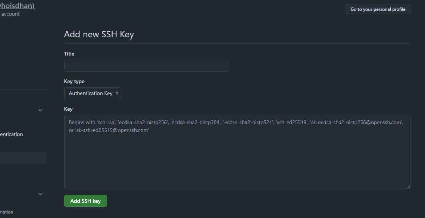Click the Key label above the textarea
The image size is (425, 218).
(x=68, y=109)
